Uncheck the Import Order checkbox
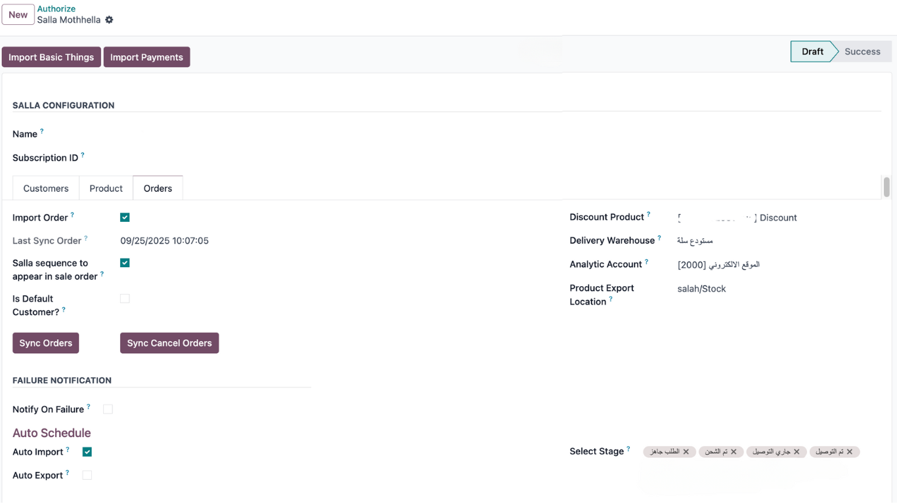The width and height of the screenshot is (897, 504). (x=125, y=217)
